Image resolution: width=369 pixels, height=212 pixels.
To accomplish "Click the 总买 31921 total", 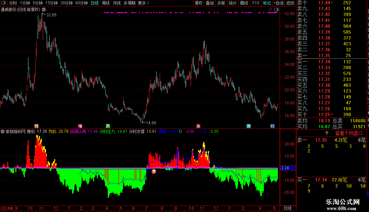I will click(359, 127).
